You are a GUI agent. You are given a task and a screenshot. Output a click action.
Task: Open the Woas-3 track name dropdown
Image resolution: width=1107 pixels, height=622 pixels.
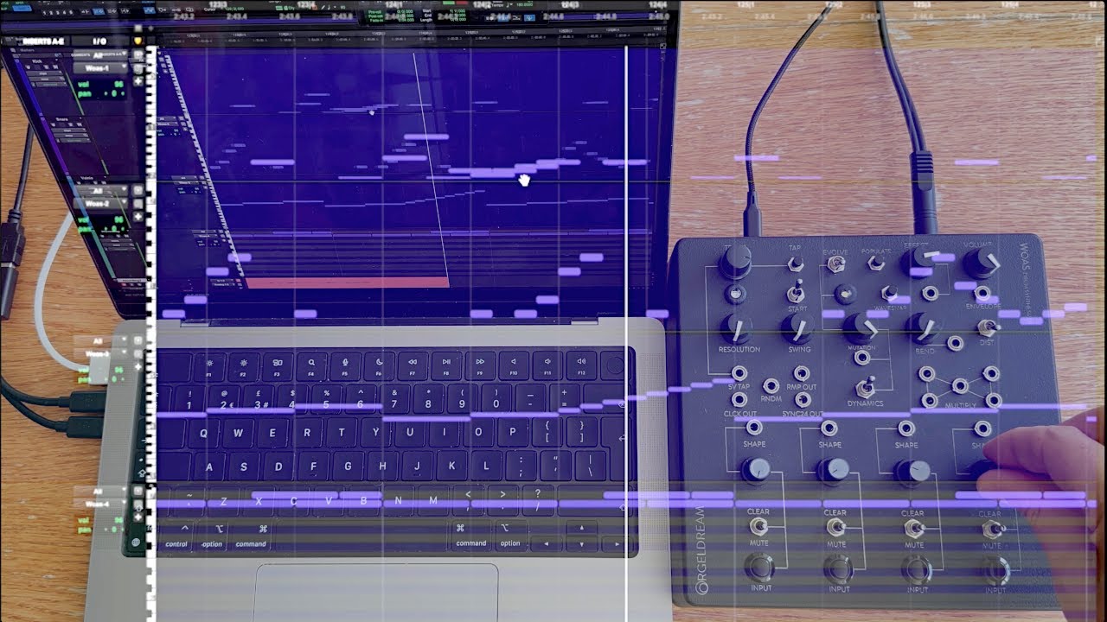coord(101,354)
